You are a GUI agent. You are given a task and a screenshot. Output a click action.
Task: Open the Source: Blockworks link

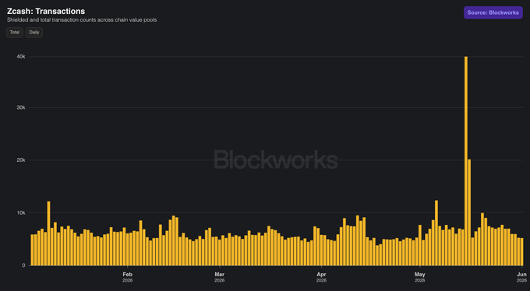(493, 12)
